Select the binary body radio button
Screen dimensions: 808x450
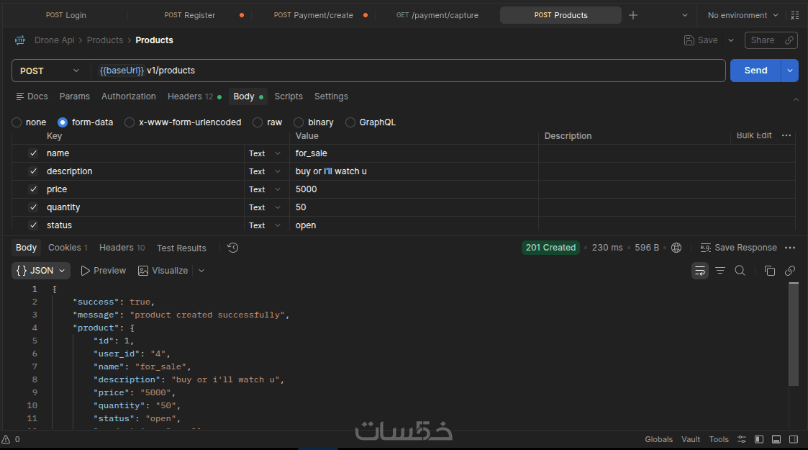[299, 122]
